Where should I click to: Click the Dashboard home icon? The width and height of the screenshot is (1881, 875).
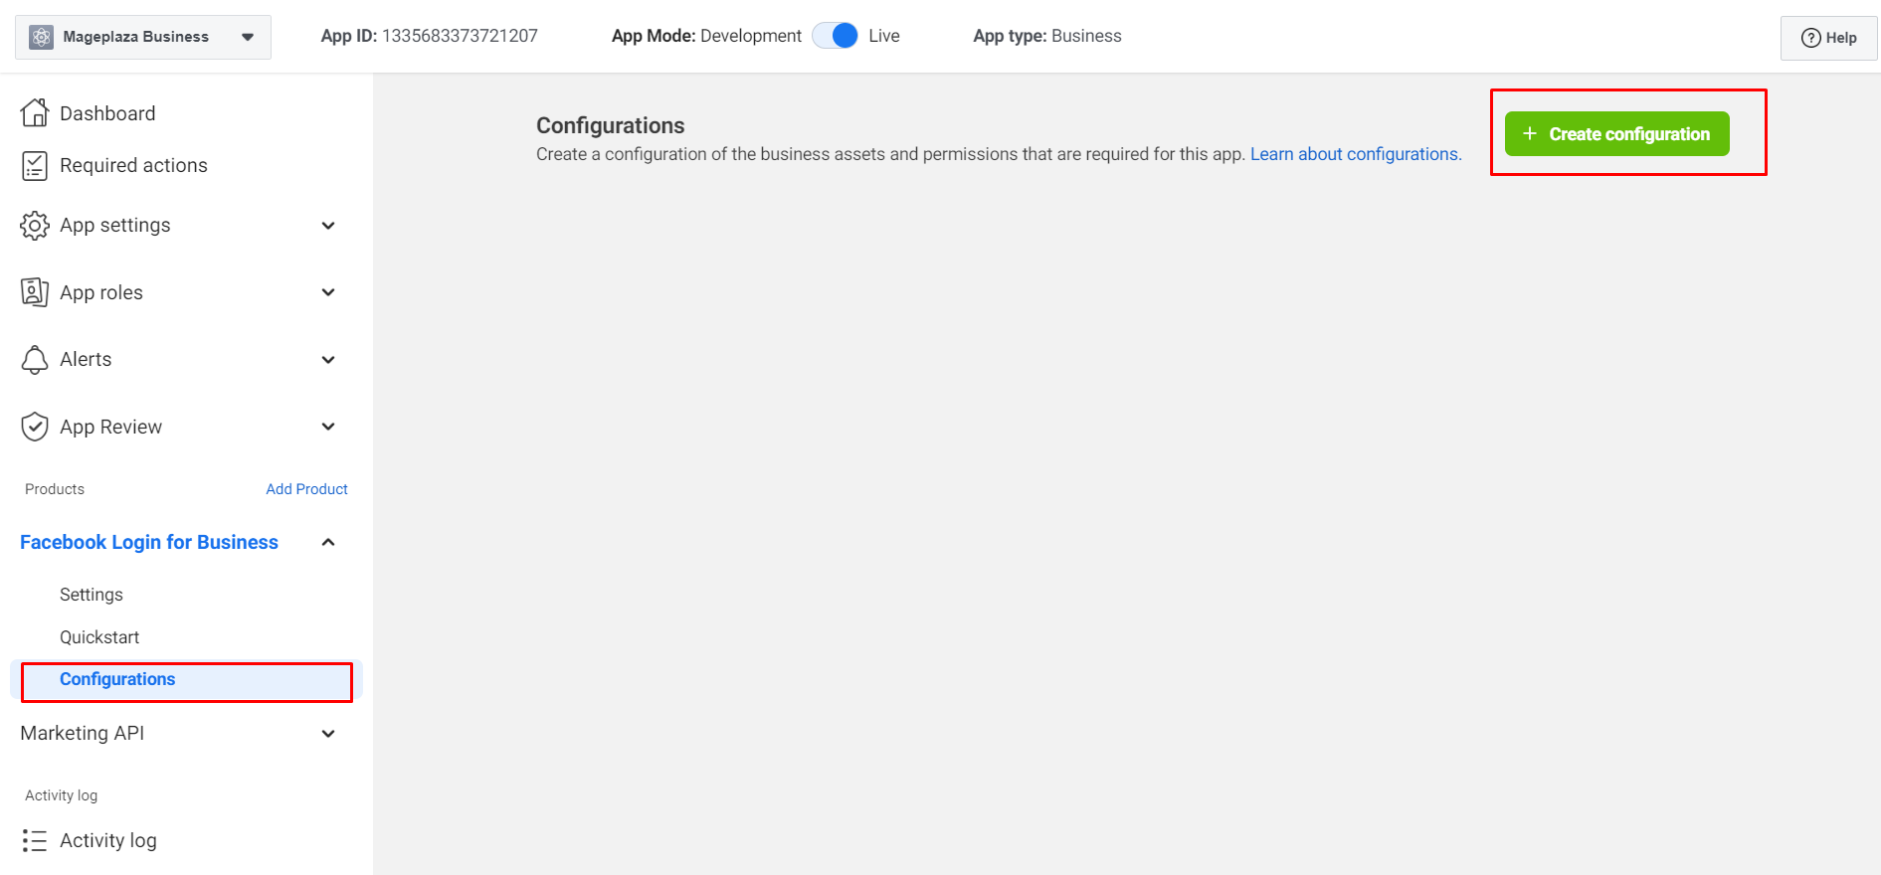coord(35,113)
